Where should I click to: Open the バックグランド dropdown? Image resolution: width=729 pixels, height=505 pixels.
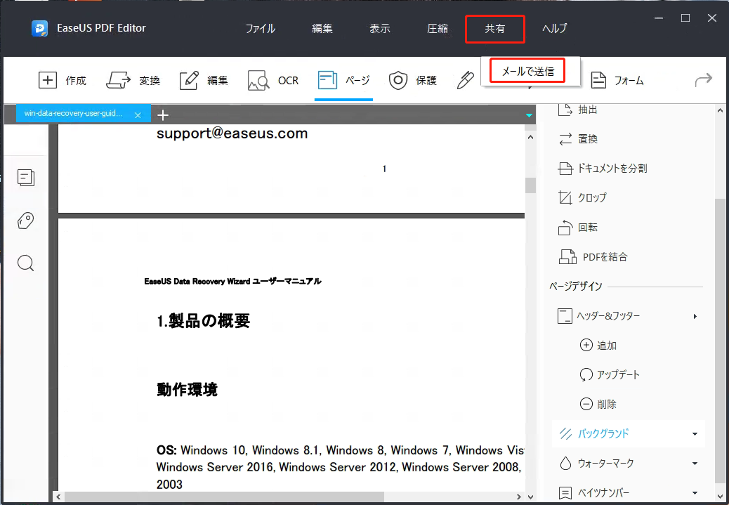pos(621,433)
